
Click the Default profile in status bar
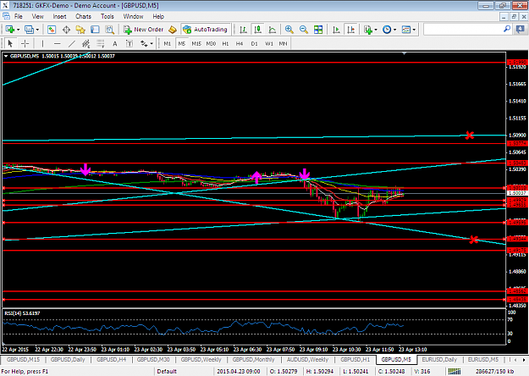coord(167,371)
